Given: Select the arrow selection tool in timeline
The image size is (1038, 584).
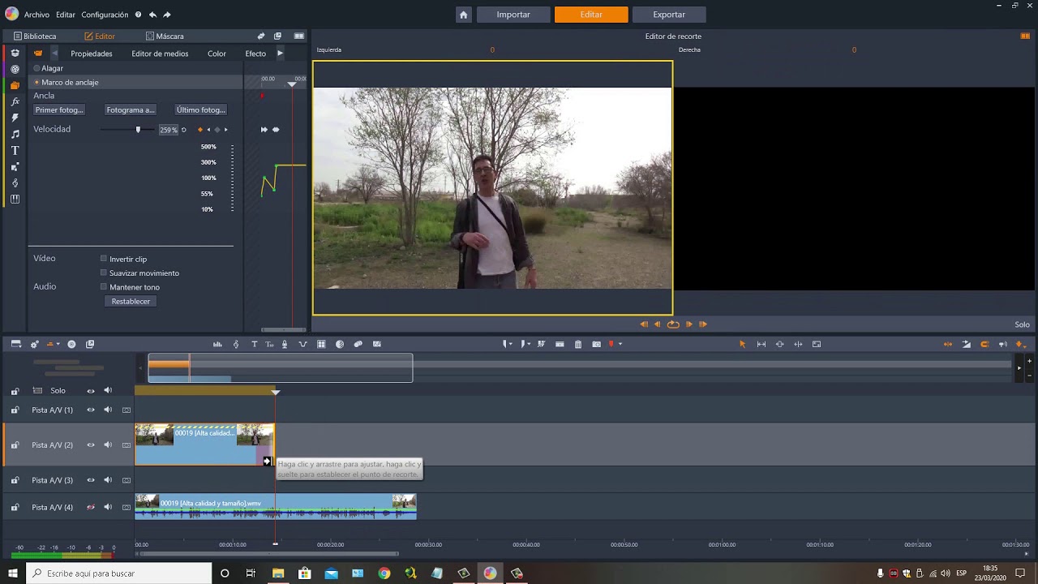Looking at the screenshot, I should 742,344.
